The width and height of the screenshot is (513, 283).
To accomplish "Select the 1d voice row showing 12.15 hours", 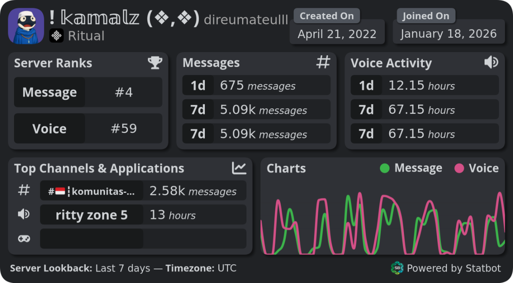I will tap(424, 86).
